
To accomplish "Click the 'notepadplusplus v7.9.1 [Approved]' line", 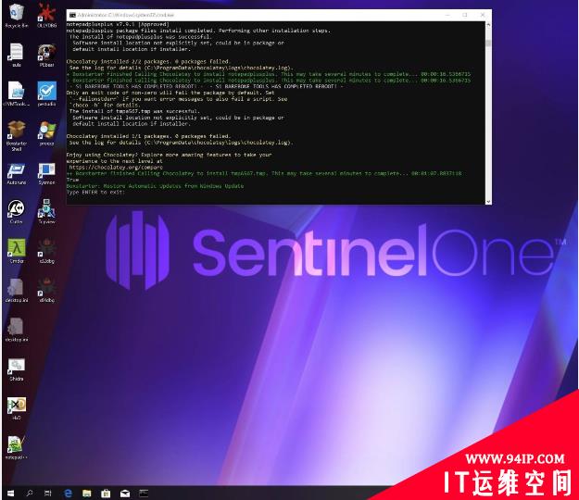I will (118, 24).
